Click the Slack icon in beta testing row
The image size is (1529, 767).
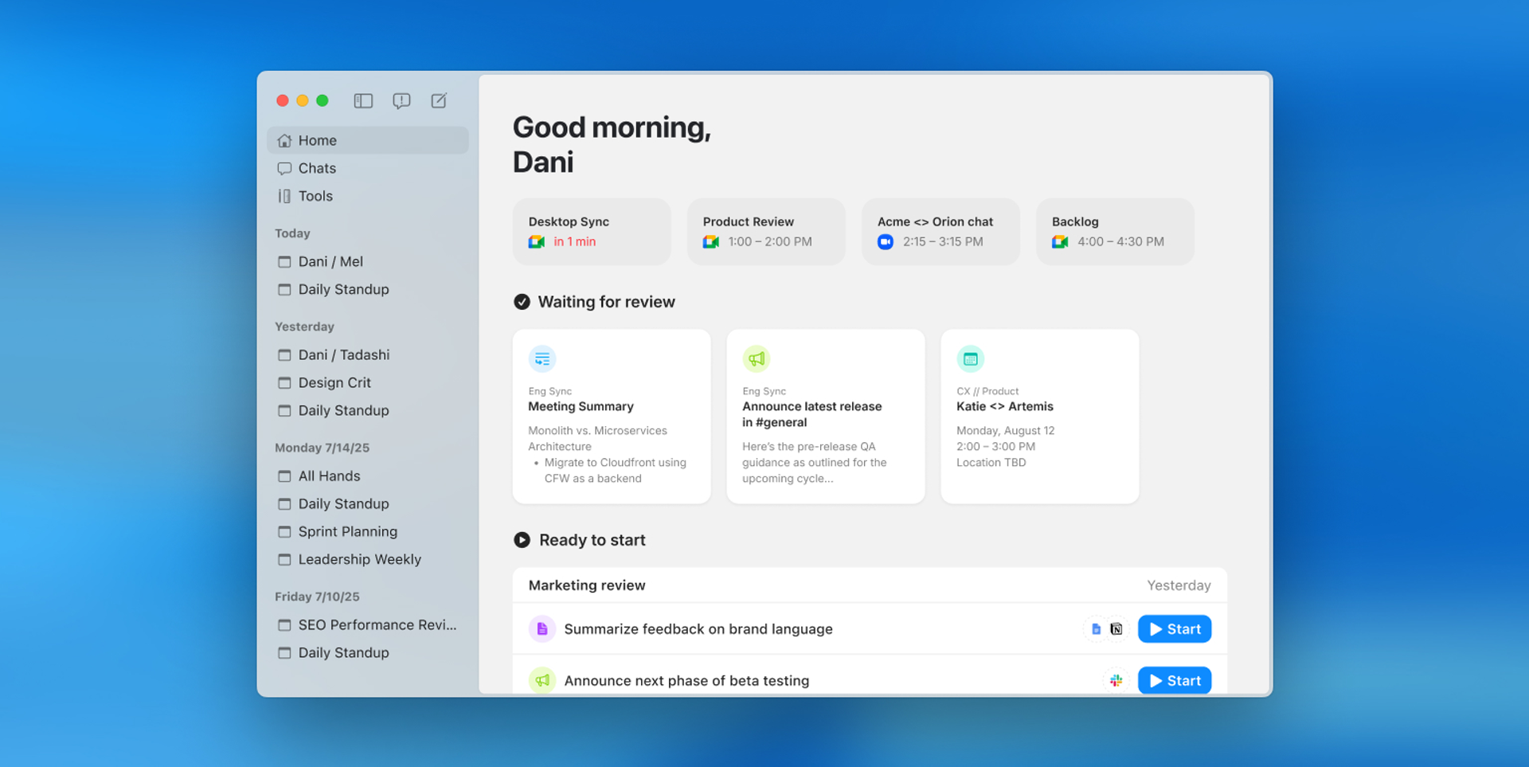click(x=1116, y=681)
